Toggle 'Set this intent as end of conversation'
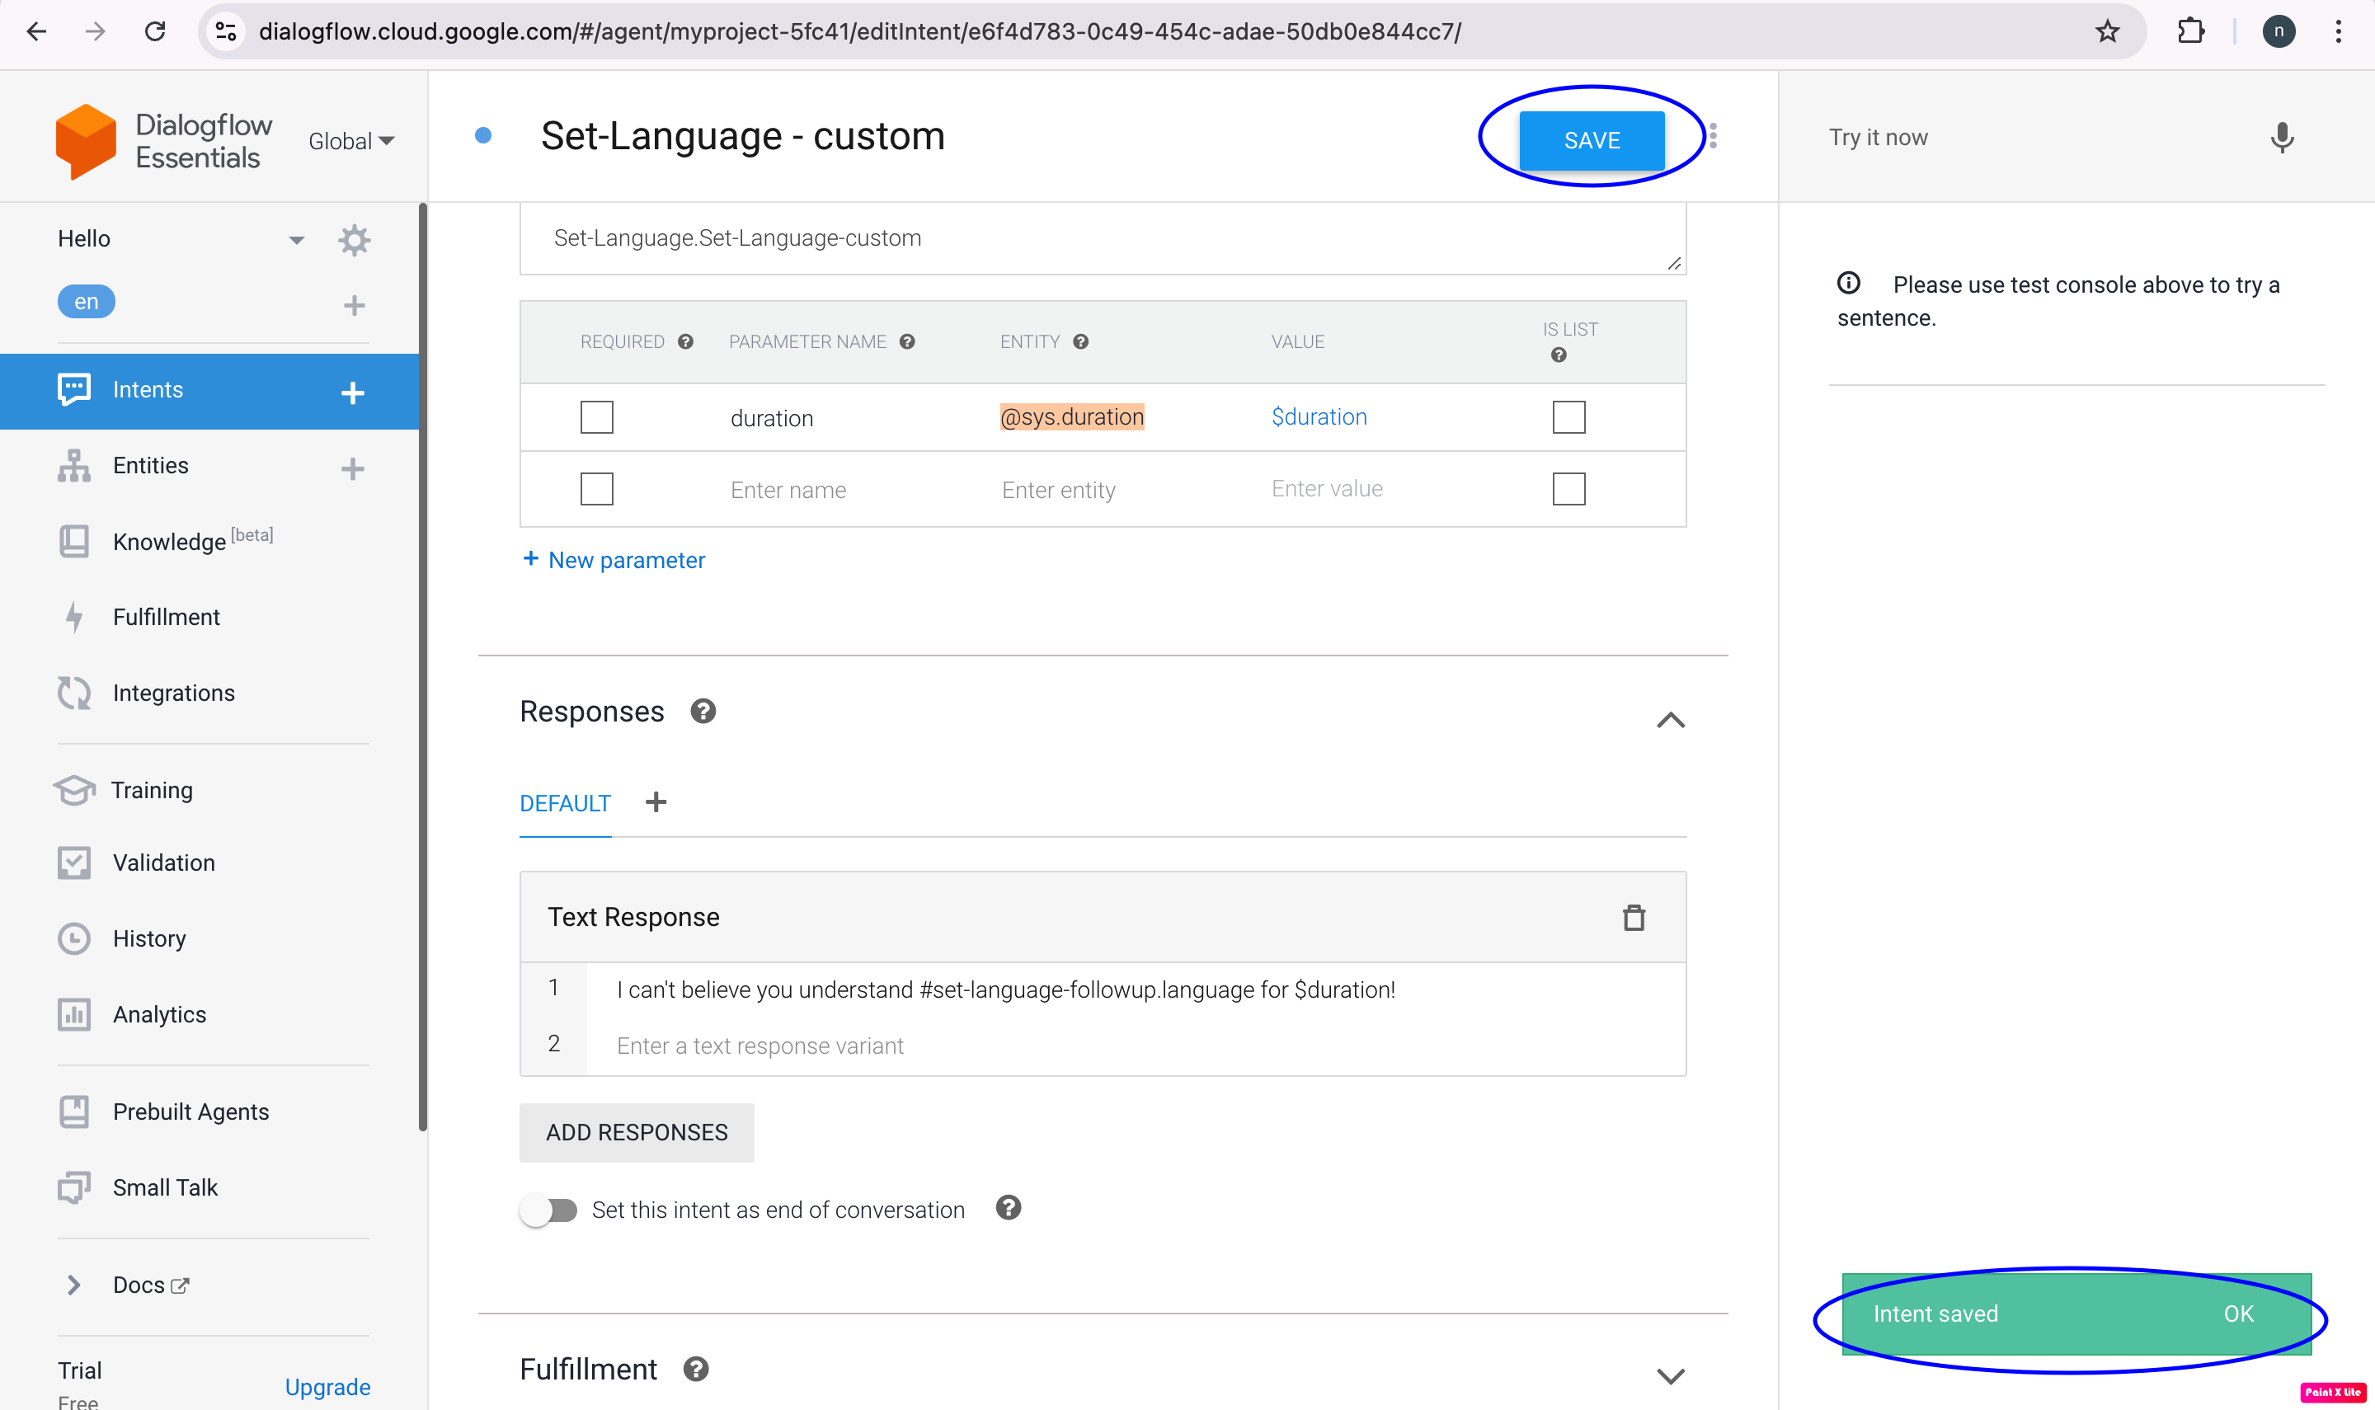The height and width of the screenshot is (1410, 2375). pos(549,1209)
